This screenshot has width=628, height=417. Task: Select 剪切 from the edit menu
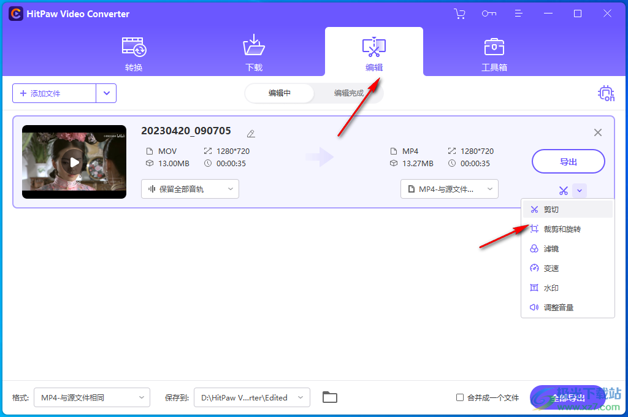pyautogui.click(x=550, y=209)
